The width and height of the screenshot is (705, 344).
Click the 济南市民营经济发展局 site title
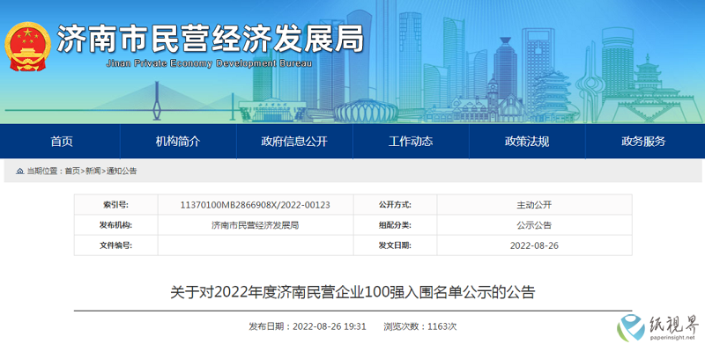click(210, 40)
